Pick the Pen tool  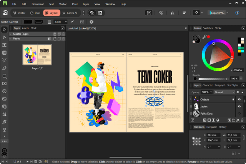pyautogui.click(x=4, y=68)
